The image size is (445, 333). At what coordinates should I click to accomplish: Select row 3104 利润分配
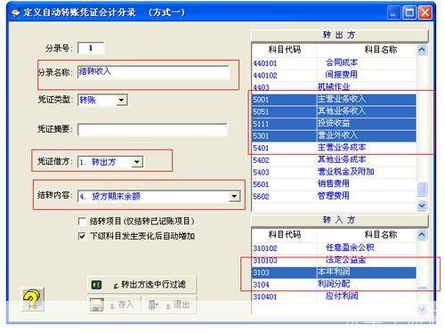pos(334,285)
